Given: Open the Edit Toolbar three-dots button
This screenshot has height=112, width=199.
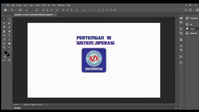Looking at the screenshot, I should click(9, 48).
